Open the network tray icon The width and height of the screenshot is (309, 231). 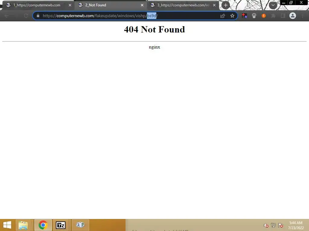(273, 225)
